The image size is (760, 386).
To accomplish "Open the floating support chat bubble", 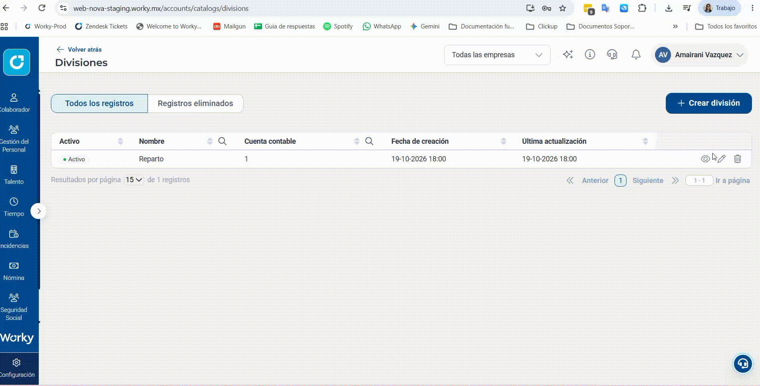I will coord(743,364).
